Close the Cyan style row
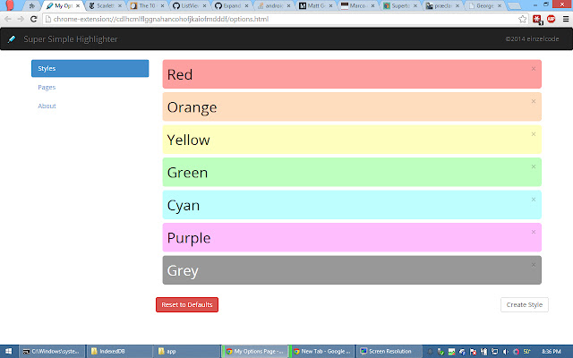The height and width of the screenshot is (358, 573). 533,200
